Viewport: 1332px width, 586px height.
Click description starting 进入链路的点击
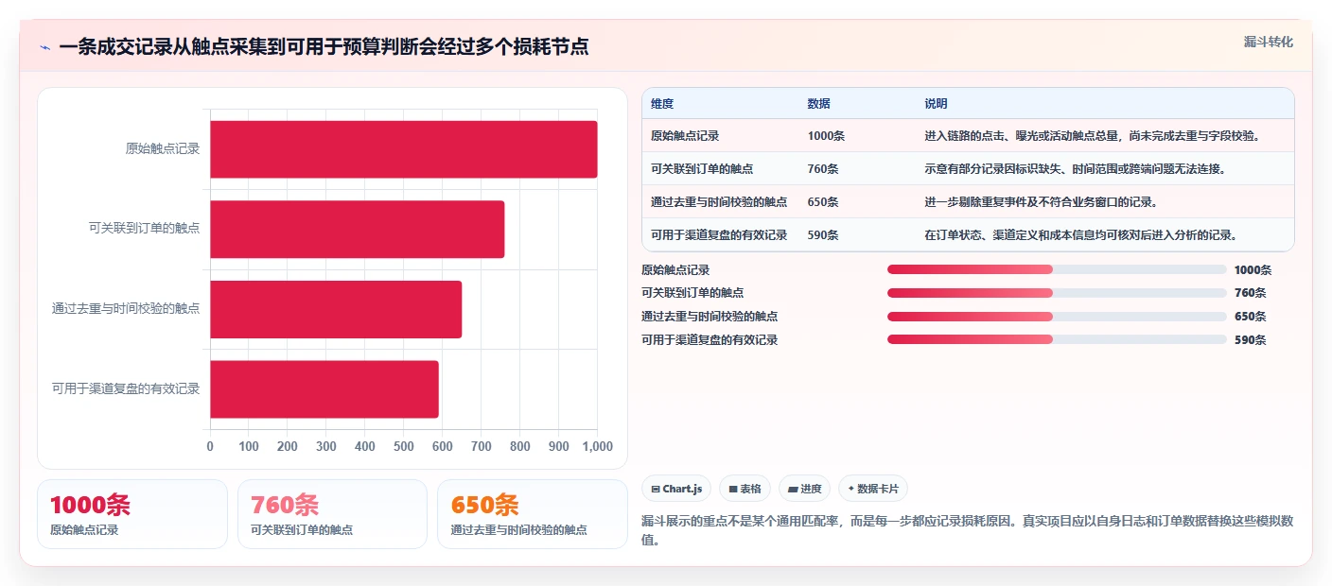1092,136
